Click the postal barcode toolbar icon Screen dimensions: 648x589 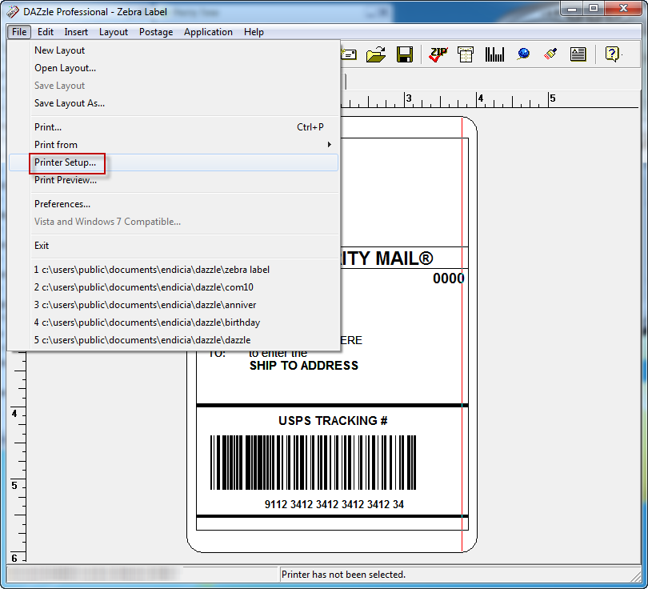494,54
